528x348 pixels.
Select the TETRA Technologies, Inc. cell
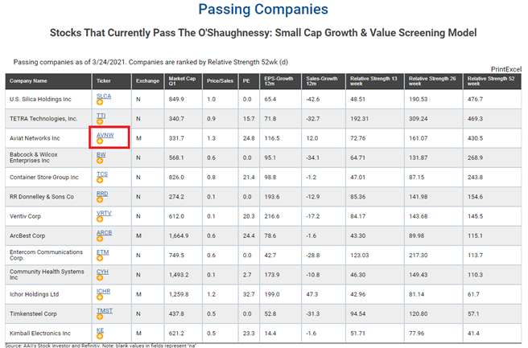pyautogui.click(x=48, y=119)
